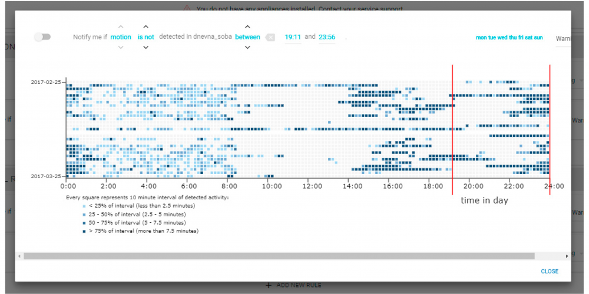
Task: Enable the motion notification rule toggle
Action: click(42, 36)
